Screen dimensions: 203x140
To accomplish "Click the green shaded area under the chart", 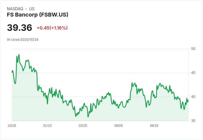I will [110, 114].
